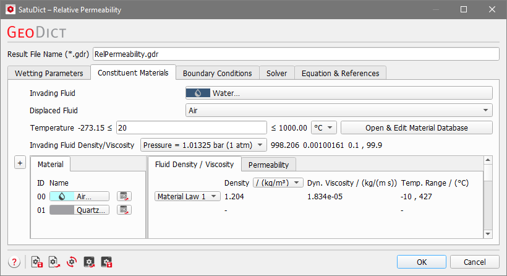Click the edit material icon for Quartz row
This screenshot has width=507, height=276.
pos(124,210)
